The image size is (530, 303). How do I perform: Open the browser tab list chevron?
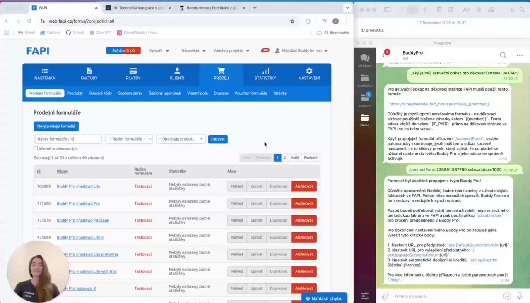tap(347, 8)
